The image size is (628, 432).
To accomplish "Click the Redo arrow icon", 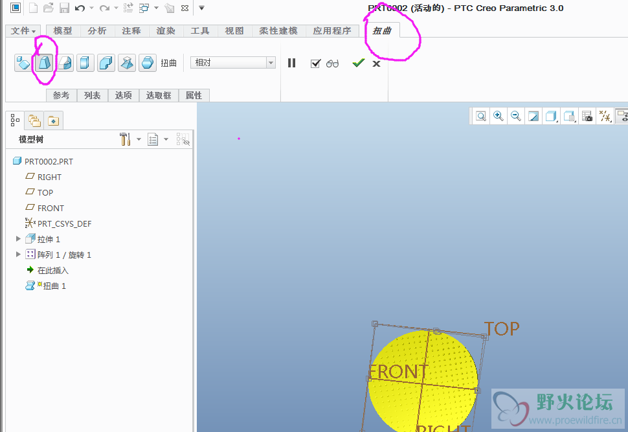I will (104, 8).
